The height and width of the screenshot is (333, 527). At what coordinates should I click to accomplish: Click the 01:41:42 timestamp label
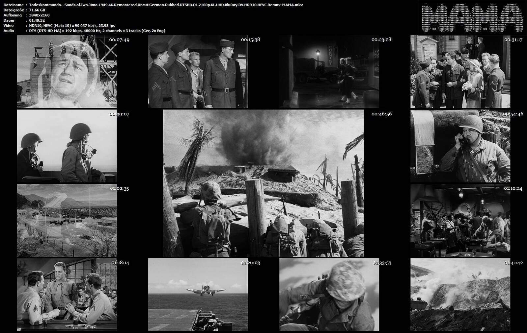513,263
